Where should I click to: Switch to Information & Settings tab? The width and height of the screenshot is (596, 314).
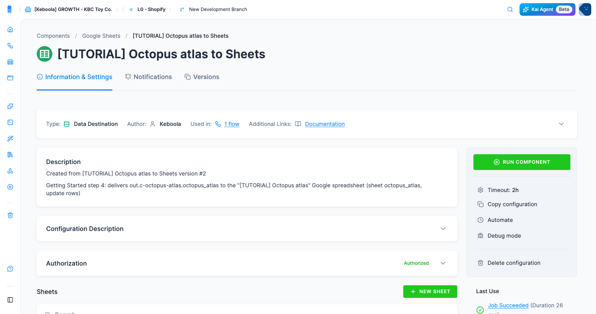click(74, 77)
